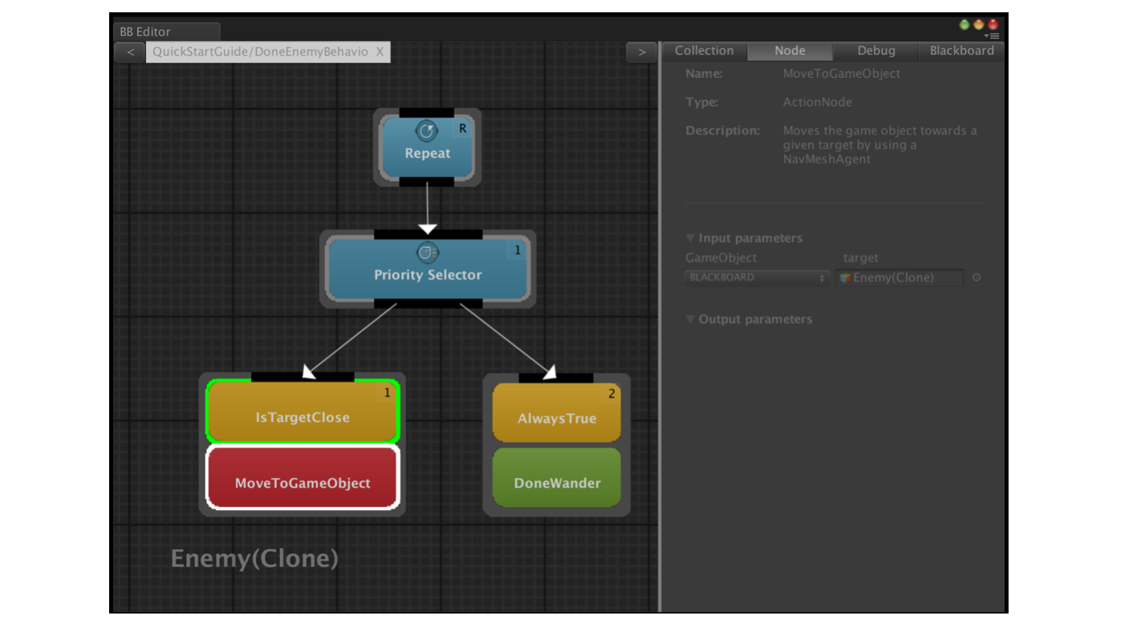
Task: Click the Priority Selector bottom output connector
Action: pyautogui.click(x=428, y=304)
